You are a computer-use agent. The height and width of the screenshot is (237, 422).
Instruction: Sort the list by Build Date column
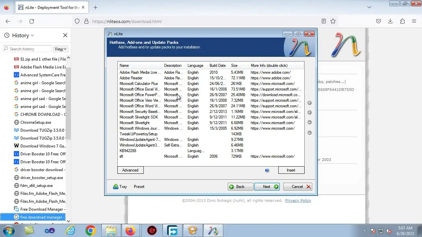(219, 66)
